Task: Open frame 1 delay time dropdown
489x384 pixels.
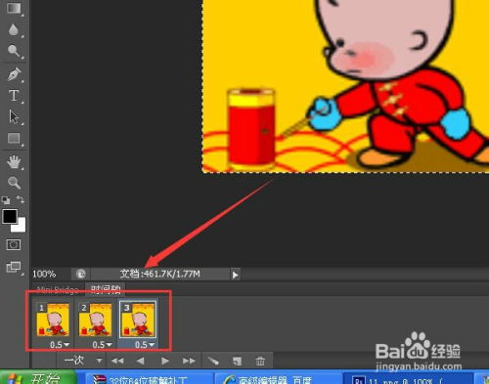Action: pyautogui.click(x=60, y=345)
